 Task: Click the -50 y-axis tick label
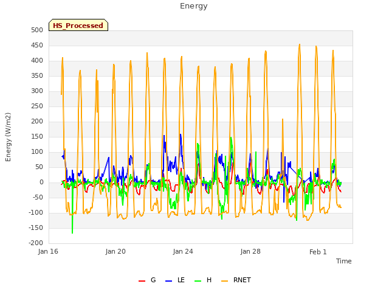coord(38,197)
